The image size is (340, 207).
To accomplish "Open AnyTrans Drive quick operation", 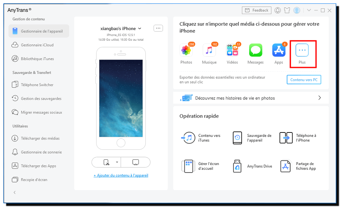I will point(237,166).
